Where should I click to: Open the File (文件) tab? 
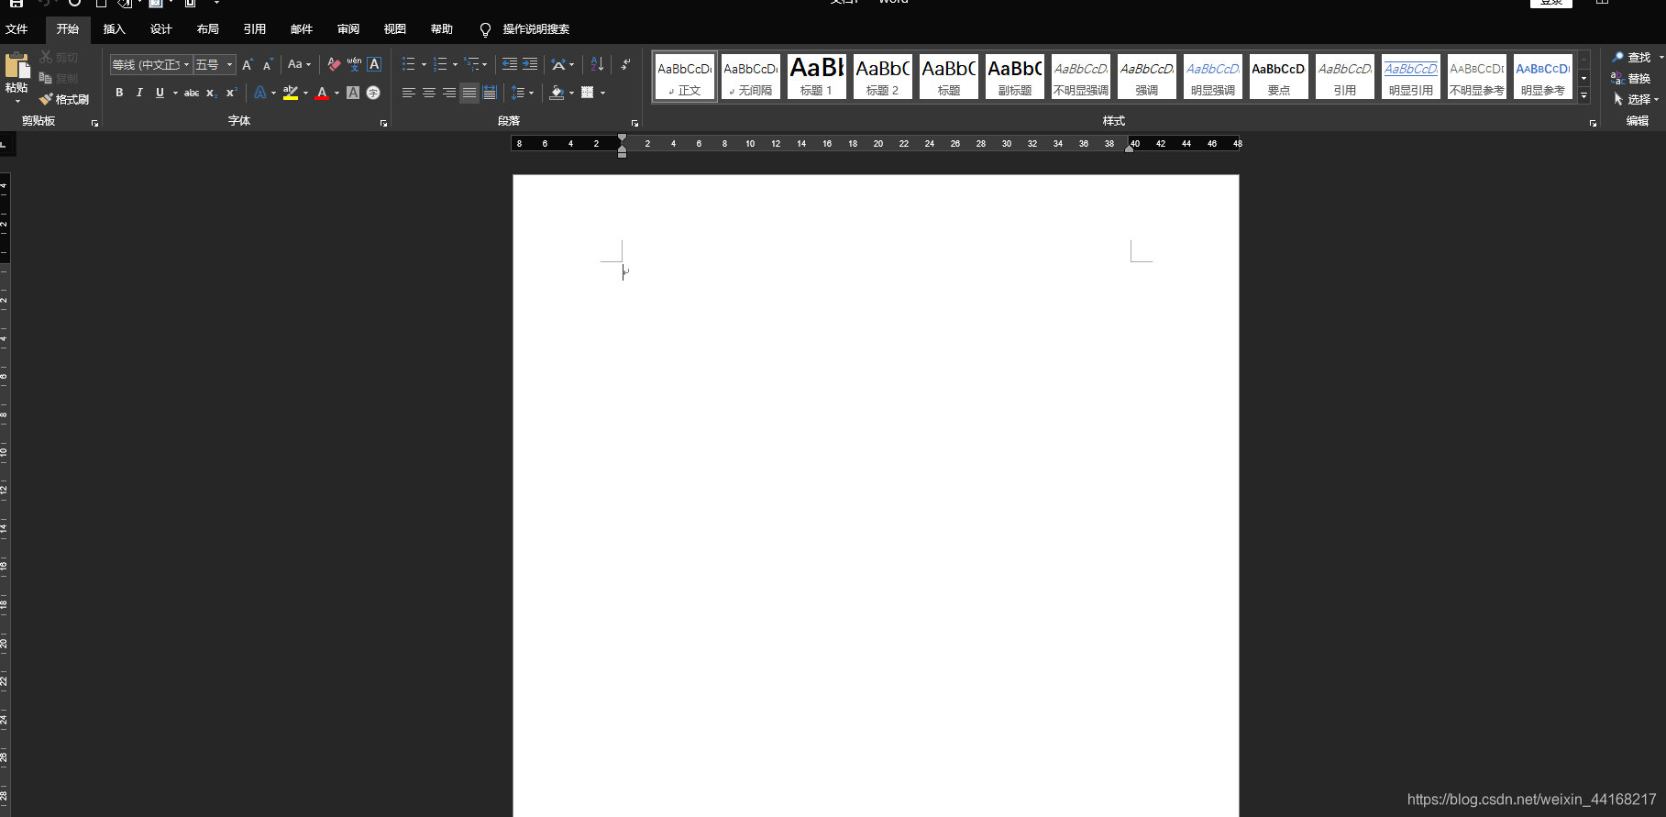pos(17,29)
